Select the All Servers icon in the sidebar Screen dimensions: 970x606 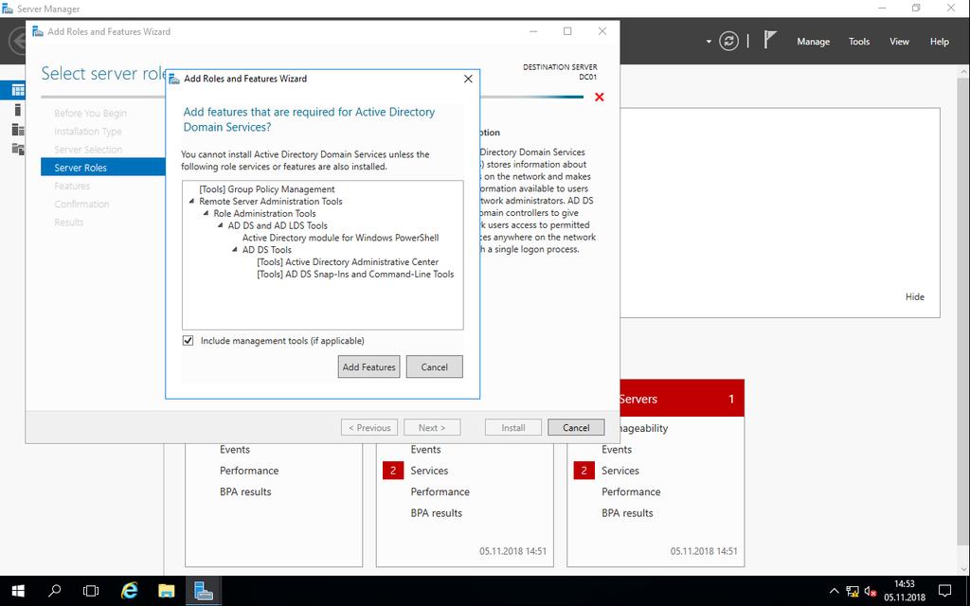(x=18, y=129)
